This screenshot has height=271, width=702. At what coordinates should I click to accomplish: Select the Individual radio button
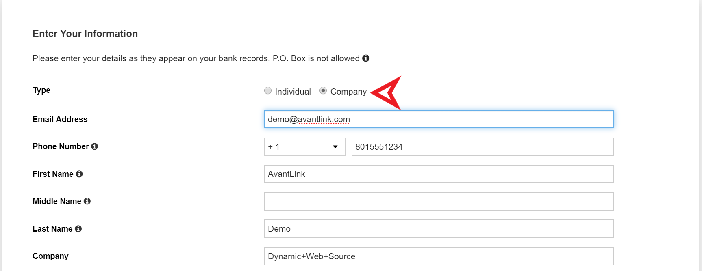(x=268, y=90)
